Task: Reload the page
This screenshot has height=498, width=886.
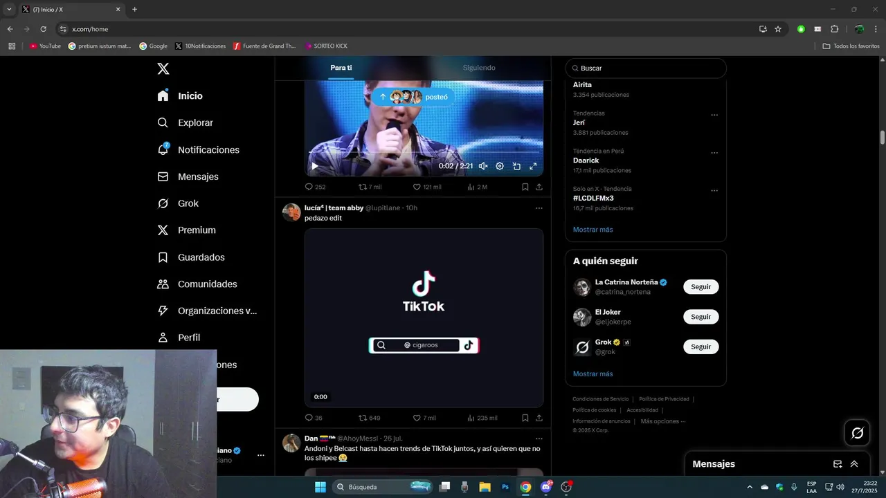Action: tap(43, 29)
